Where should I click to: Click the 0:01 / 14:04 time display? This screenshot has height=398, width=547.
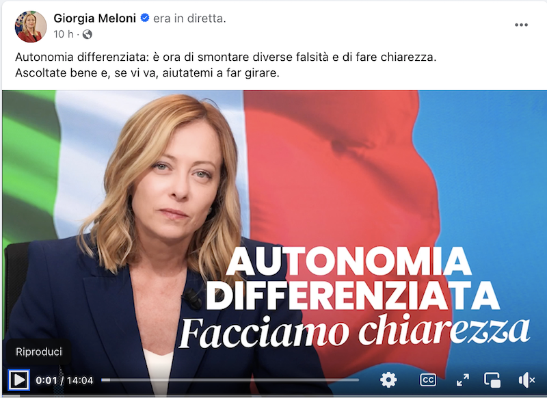(x=64, y=380)
